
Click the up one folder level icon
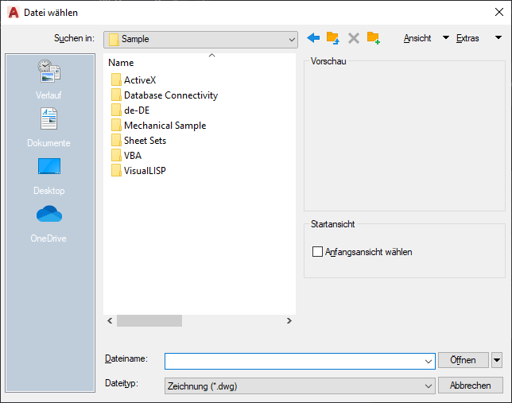[x=333, y=38]
